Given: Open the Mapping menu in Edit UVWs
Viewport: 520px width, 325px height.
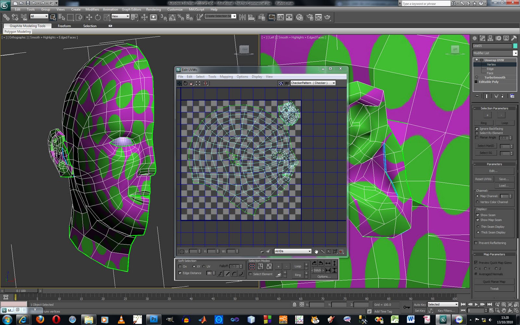Looking at the screenshot, I should click(x=227, y=77).
